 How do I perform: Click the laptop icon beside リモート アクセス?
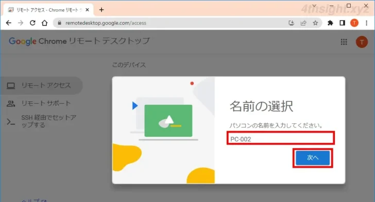(11, 86)
